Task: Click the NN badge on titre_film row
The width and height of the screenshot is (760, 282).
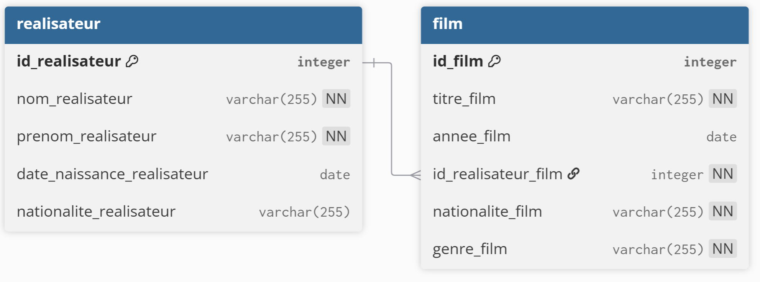Action: (x=722, y=99)
